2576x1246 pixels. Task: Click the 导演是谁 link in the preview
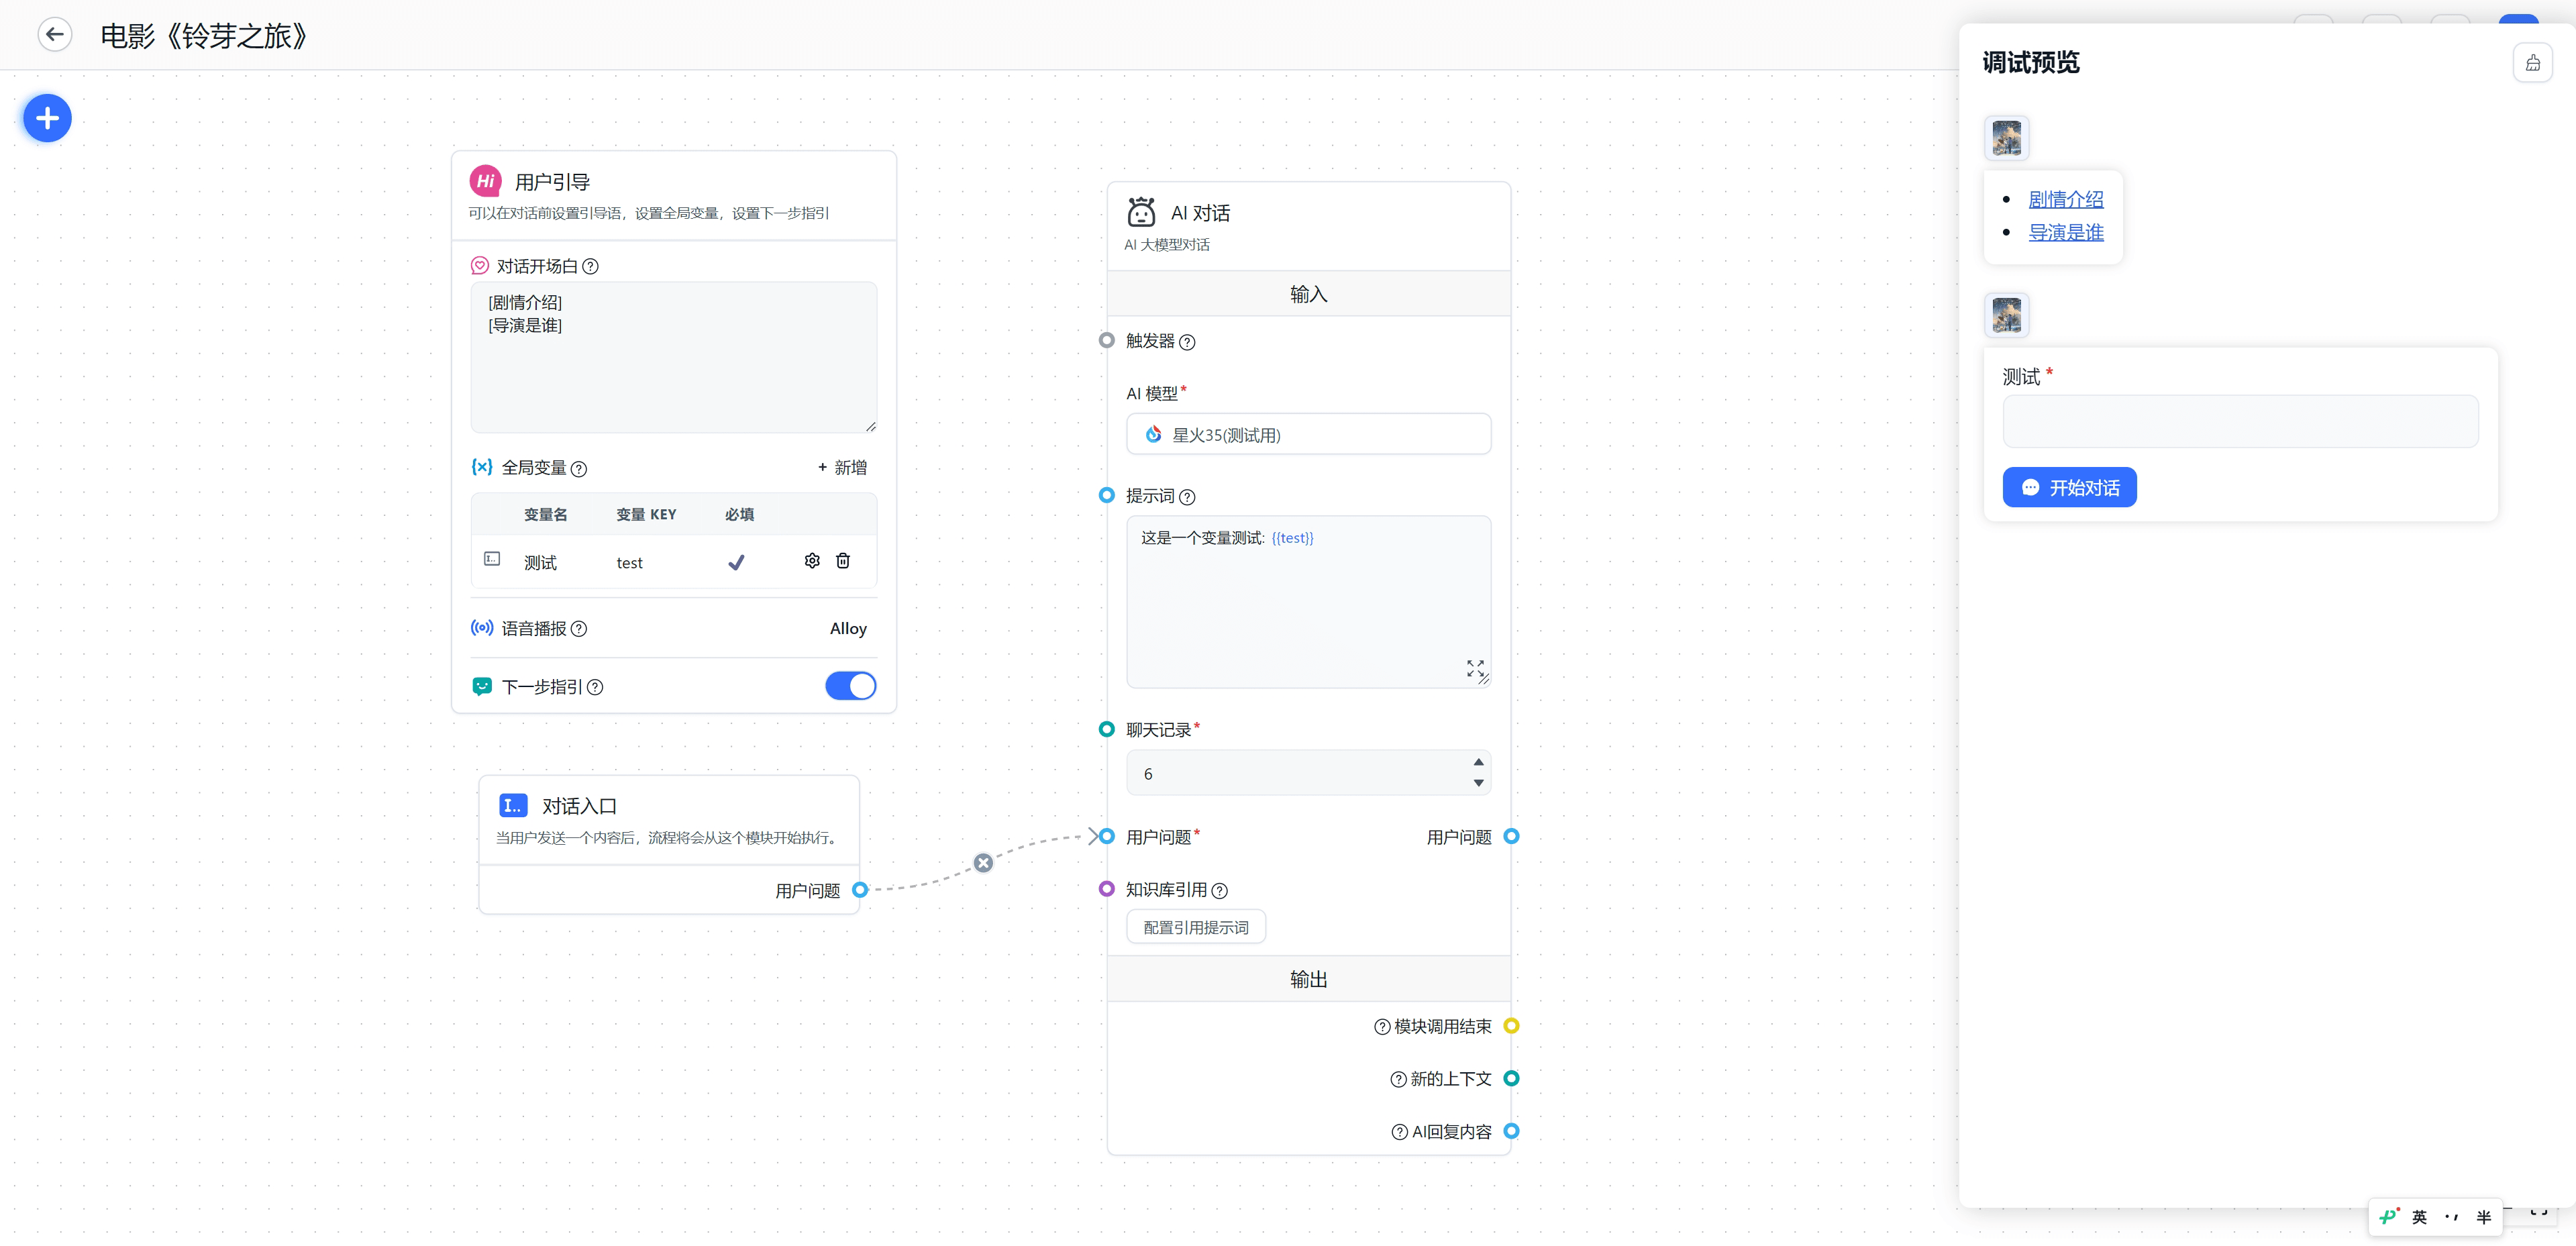[x=2065, y=232]
